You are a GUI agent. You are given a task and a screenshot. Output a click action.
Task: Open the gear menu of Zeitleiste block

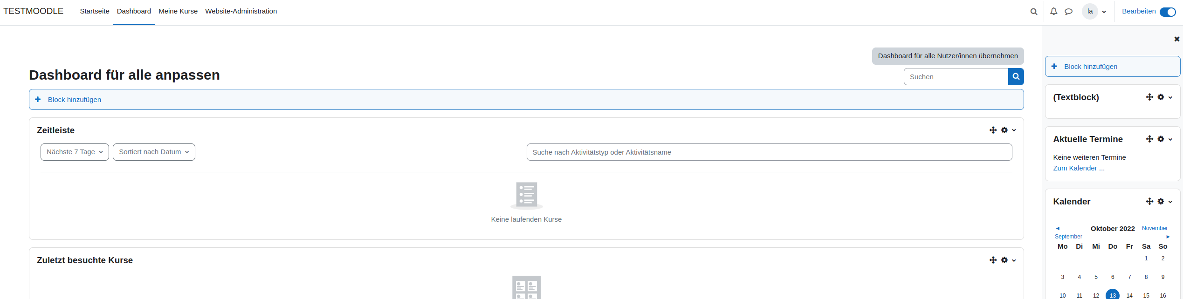click(1005, 130)
